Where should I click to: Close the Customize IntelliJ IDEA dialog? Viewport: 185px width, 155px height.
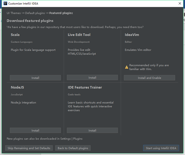click(180, 3)
